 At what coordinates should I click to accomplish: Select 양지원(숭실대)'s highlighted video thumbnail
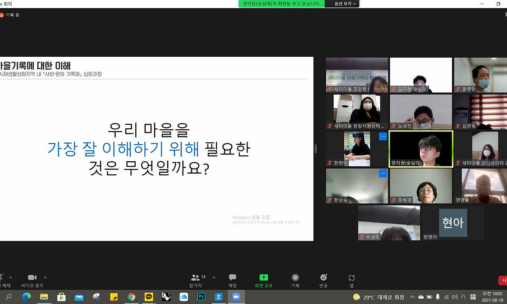(x=421, y=149)
